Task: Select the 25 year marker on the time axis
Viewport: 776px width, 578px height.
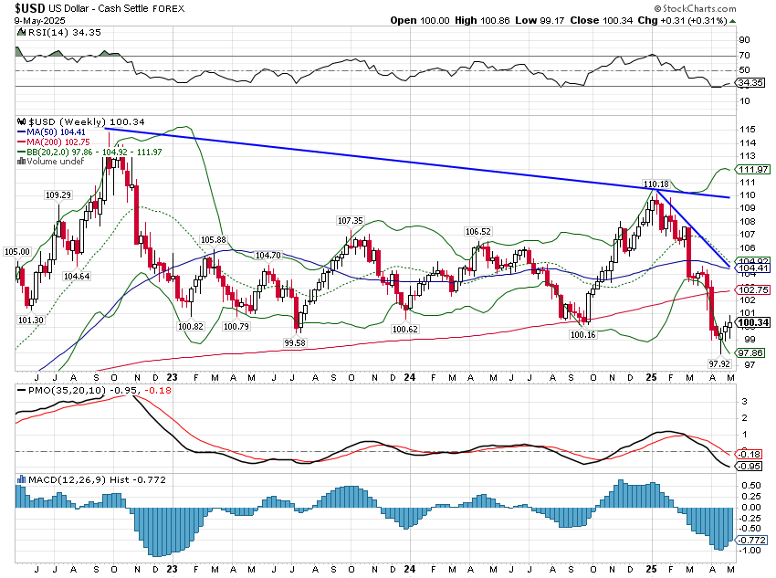Action: click(653, 376)
